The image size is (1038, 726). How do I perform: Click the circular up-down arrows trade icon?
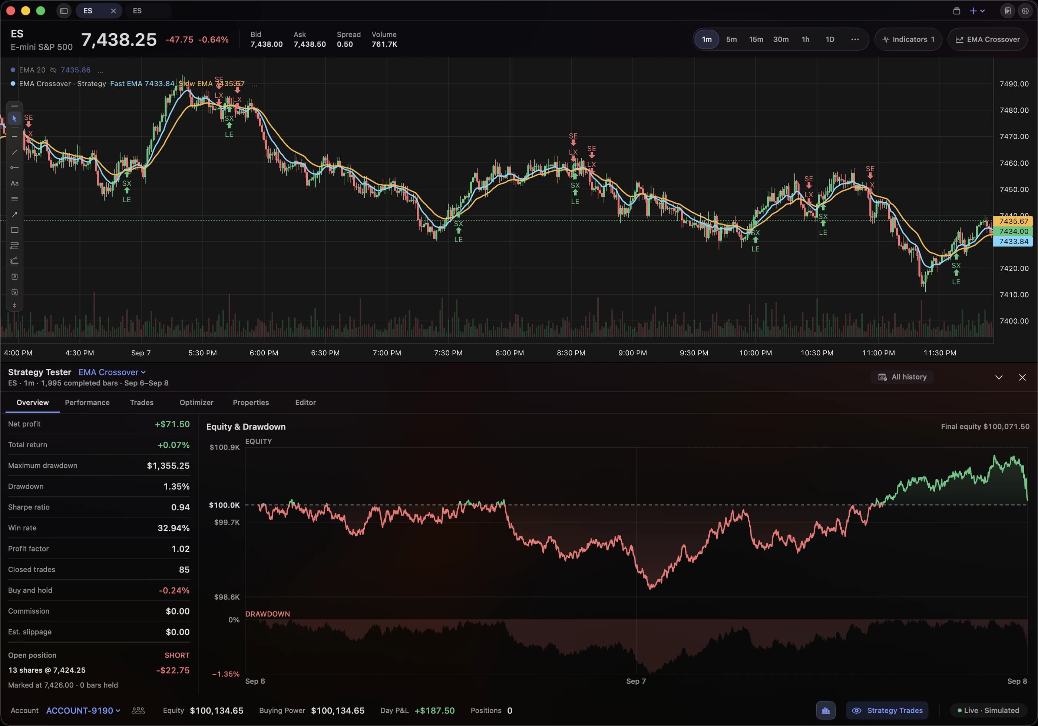coord(1025,11)
